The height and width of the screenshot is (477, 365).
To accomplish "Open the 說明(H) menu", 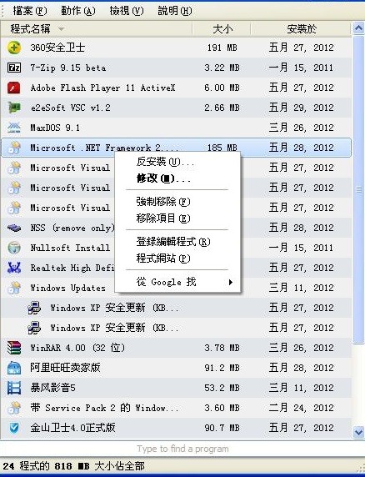I will tap(175, 11).
